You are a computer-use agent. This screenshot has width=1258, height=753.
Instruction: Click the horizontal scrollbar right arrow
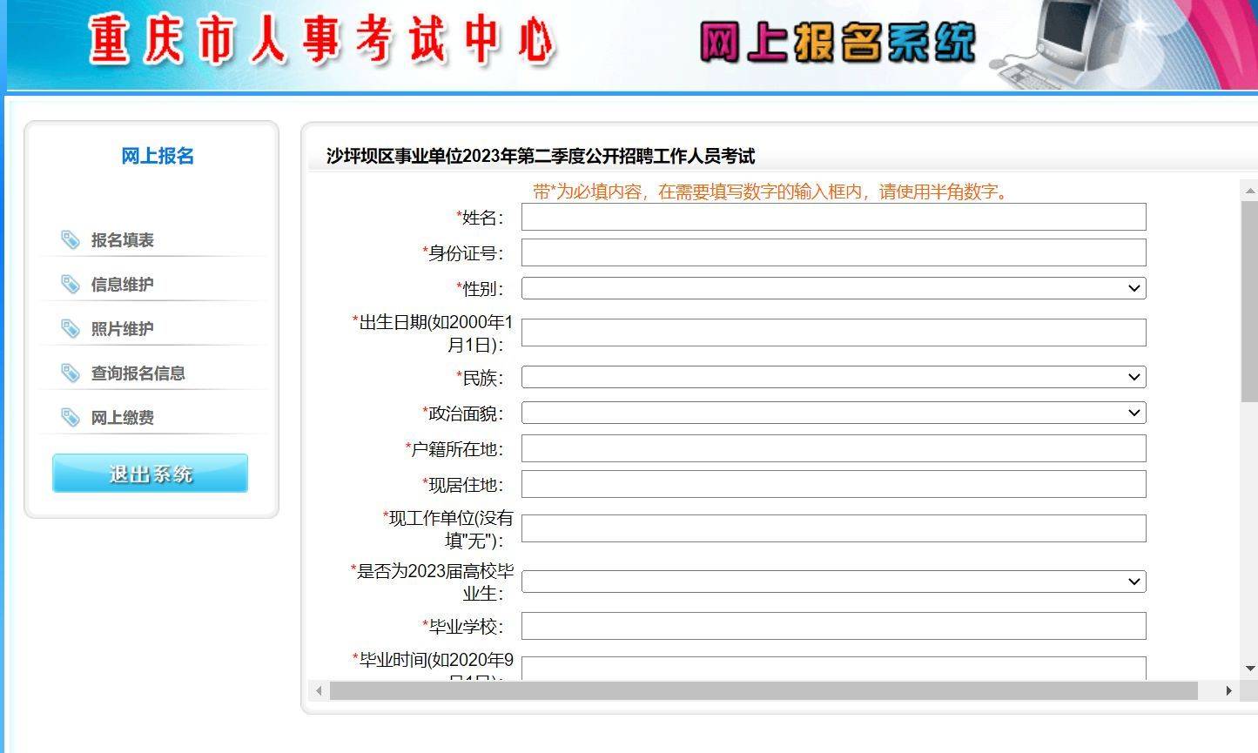tap(1228, 690)
